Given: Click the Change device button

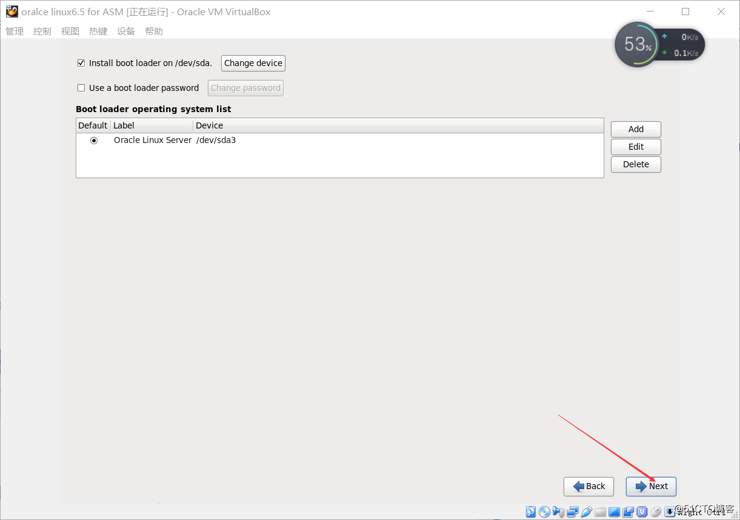Looking at the screenshot, I should click(253, 63).
